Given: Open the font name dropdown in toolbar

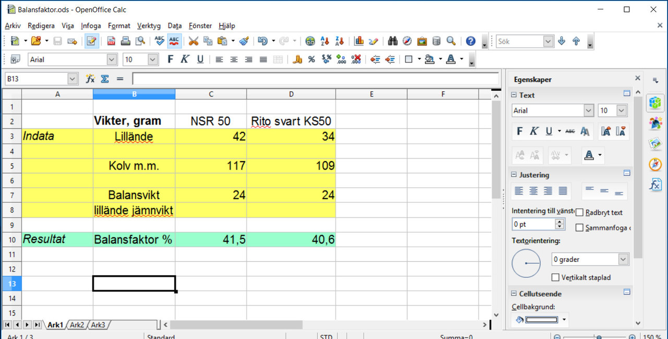Looking at the screenshot, I should tap(112, 59).
